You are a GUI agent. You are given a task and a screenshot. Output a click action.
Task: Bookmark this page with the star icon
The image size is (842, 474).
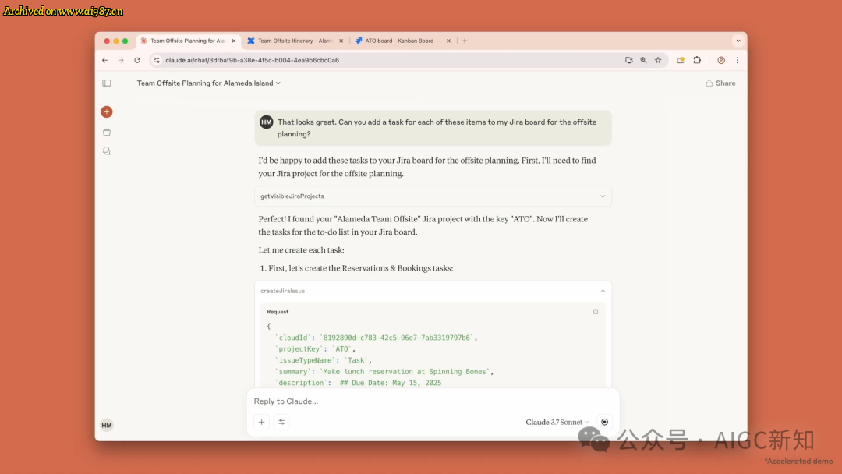pyautogui.click(x=658, y=60)
